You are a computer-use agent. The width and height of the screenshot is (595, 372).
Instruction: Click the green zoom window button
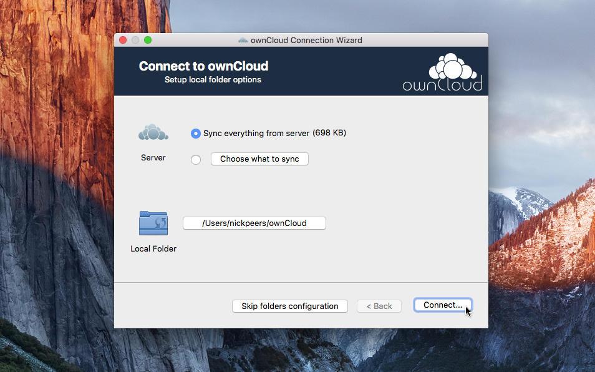tap(148, 40)
